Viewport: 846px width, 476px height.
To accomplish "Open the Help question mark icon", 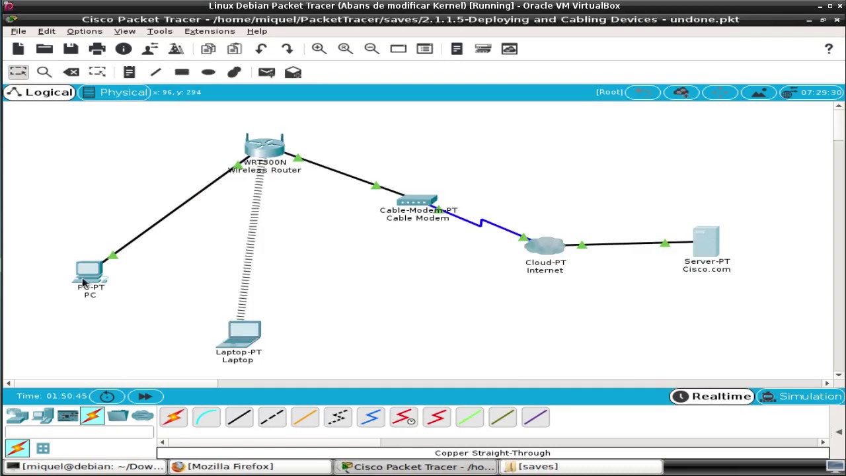I will (x=829, y=49).
